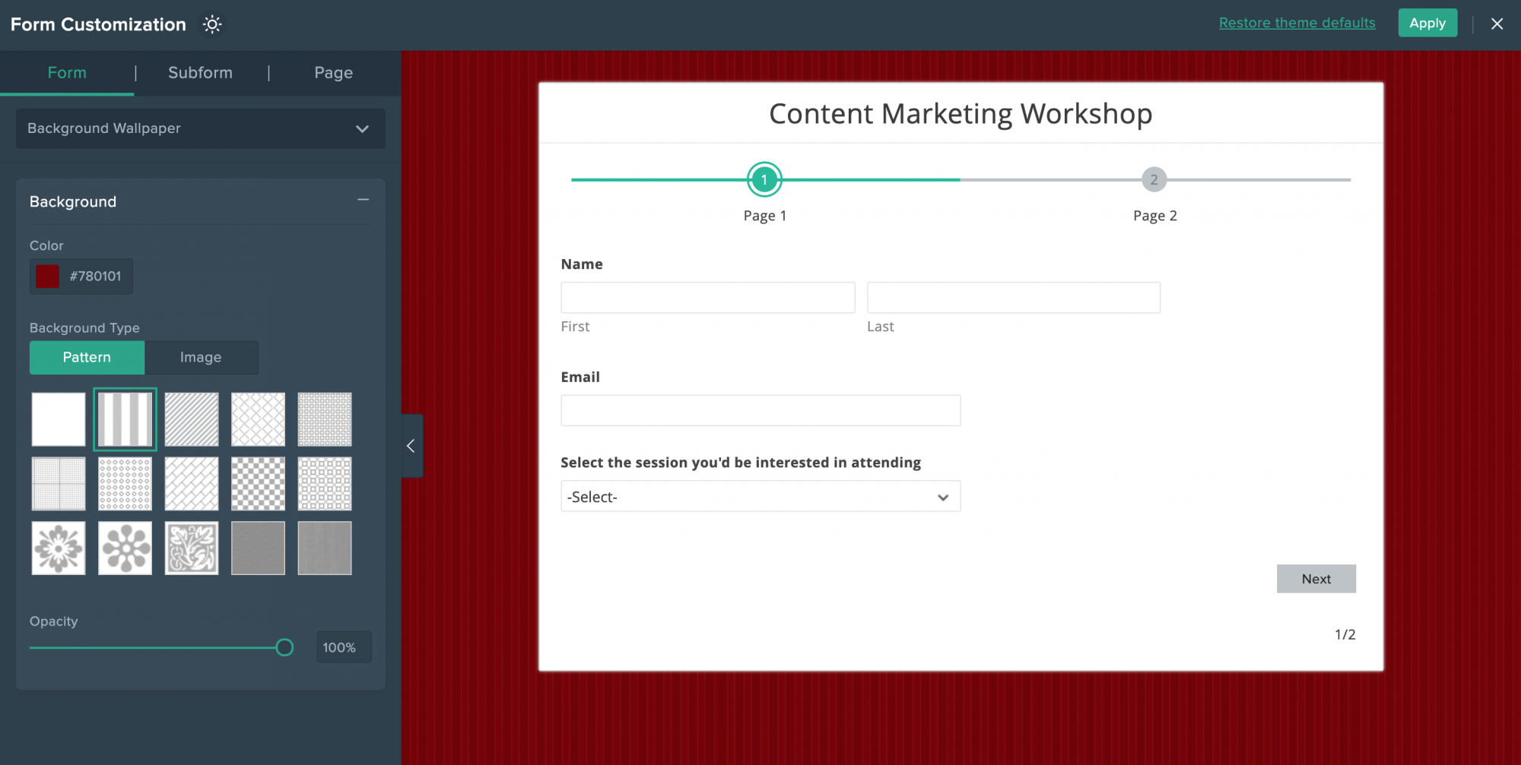Click the Apply button
Screen dimensions: 1521x765
click(1427, 23)
